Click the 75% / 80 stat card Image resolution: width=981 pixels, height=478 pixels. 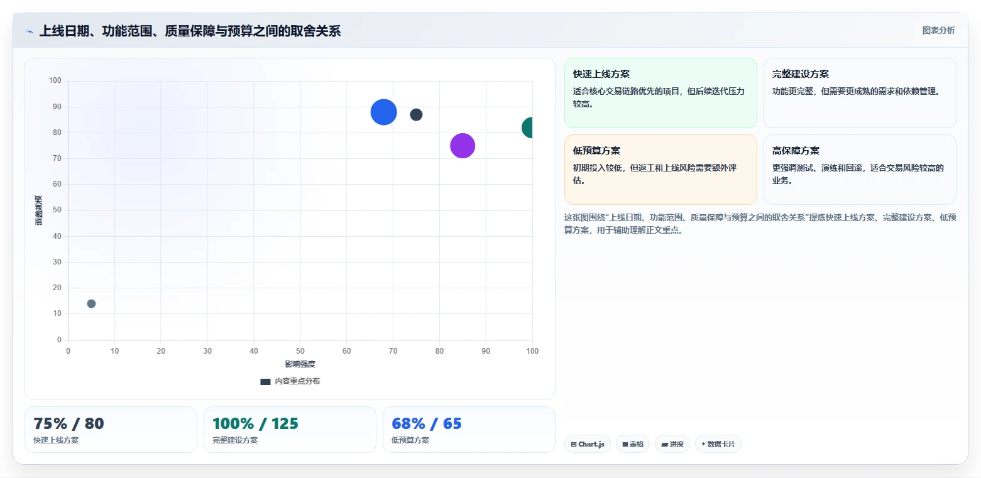111,430
